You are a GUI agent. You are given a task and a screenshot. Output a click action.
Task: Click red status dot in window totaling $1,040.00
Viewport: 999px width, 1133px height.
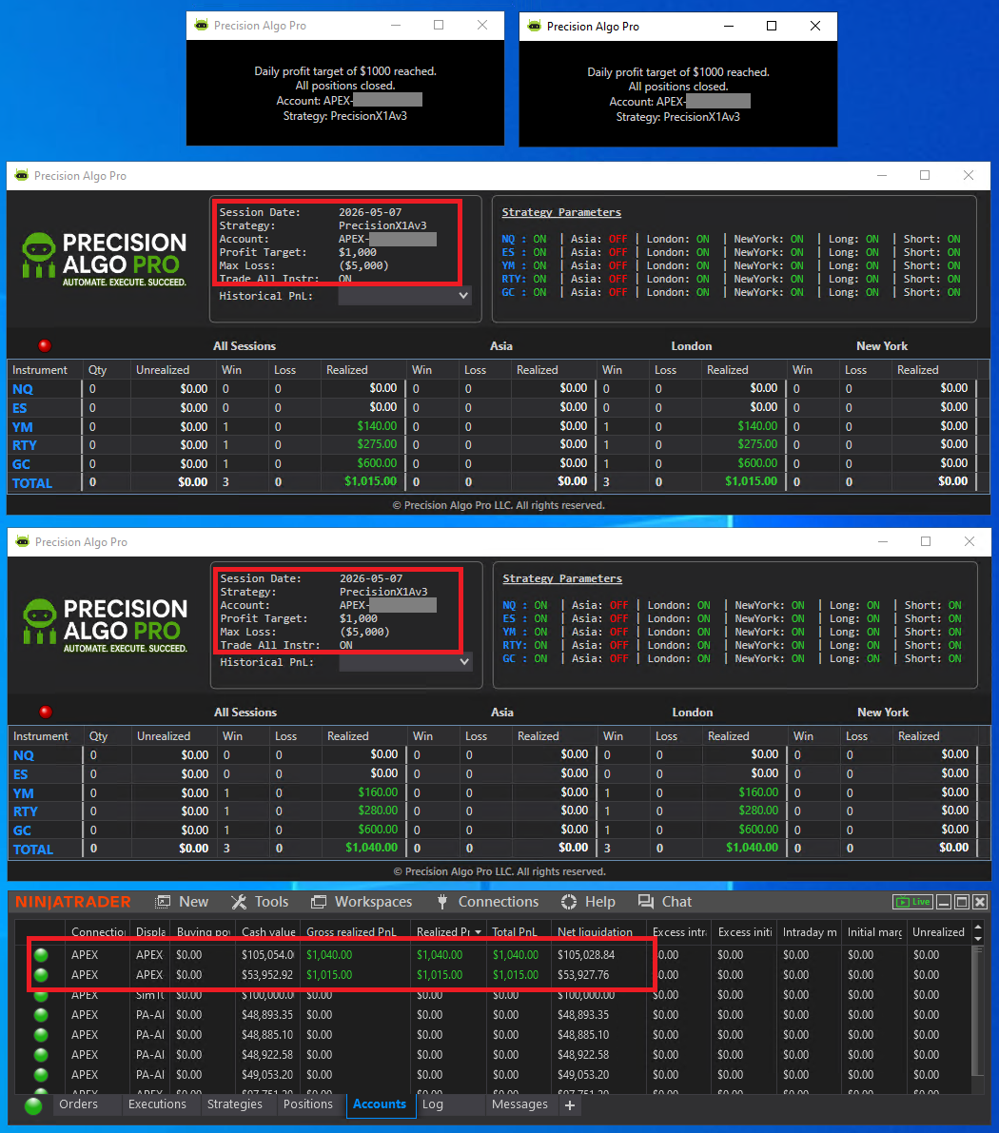(x=46, y=712)
